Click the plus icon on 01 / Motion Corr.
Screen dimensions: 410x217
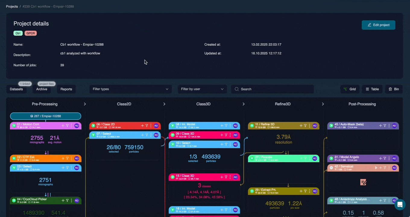63,126
